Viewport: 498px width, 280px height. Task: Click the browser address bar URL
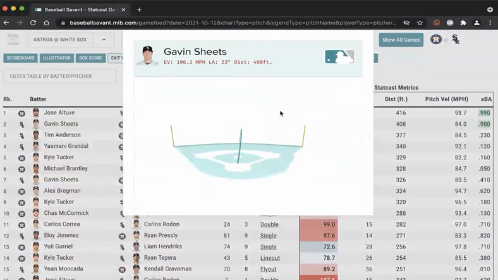(233, 23)
